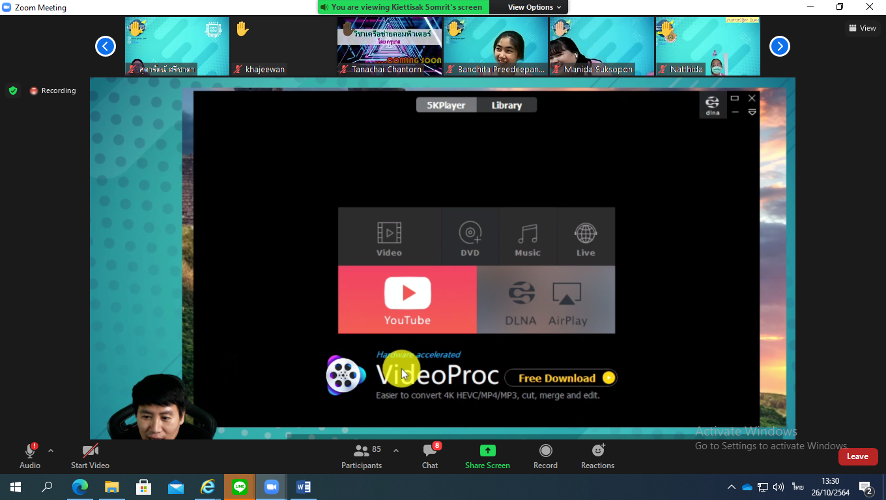
Task: Open Windows search on taskbar
Action: pyautogui.click(x=47, y=487)
